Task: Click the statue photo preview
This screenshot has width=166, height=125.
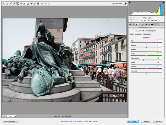Action: tap(65, 60)
